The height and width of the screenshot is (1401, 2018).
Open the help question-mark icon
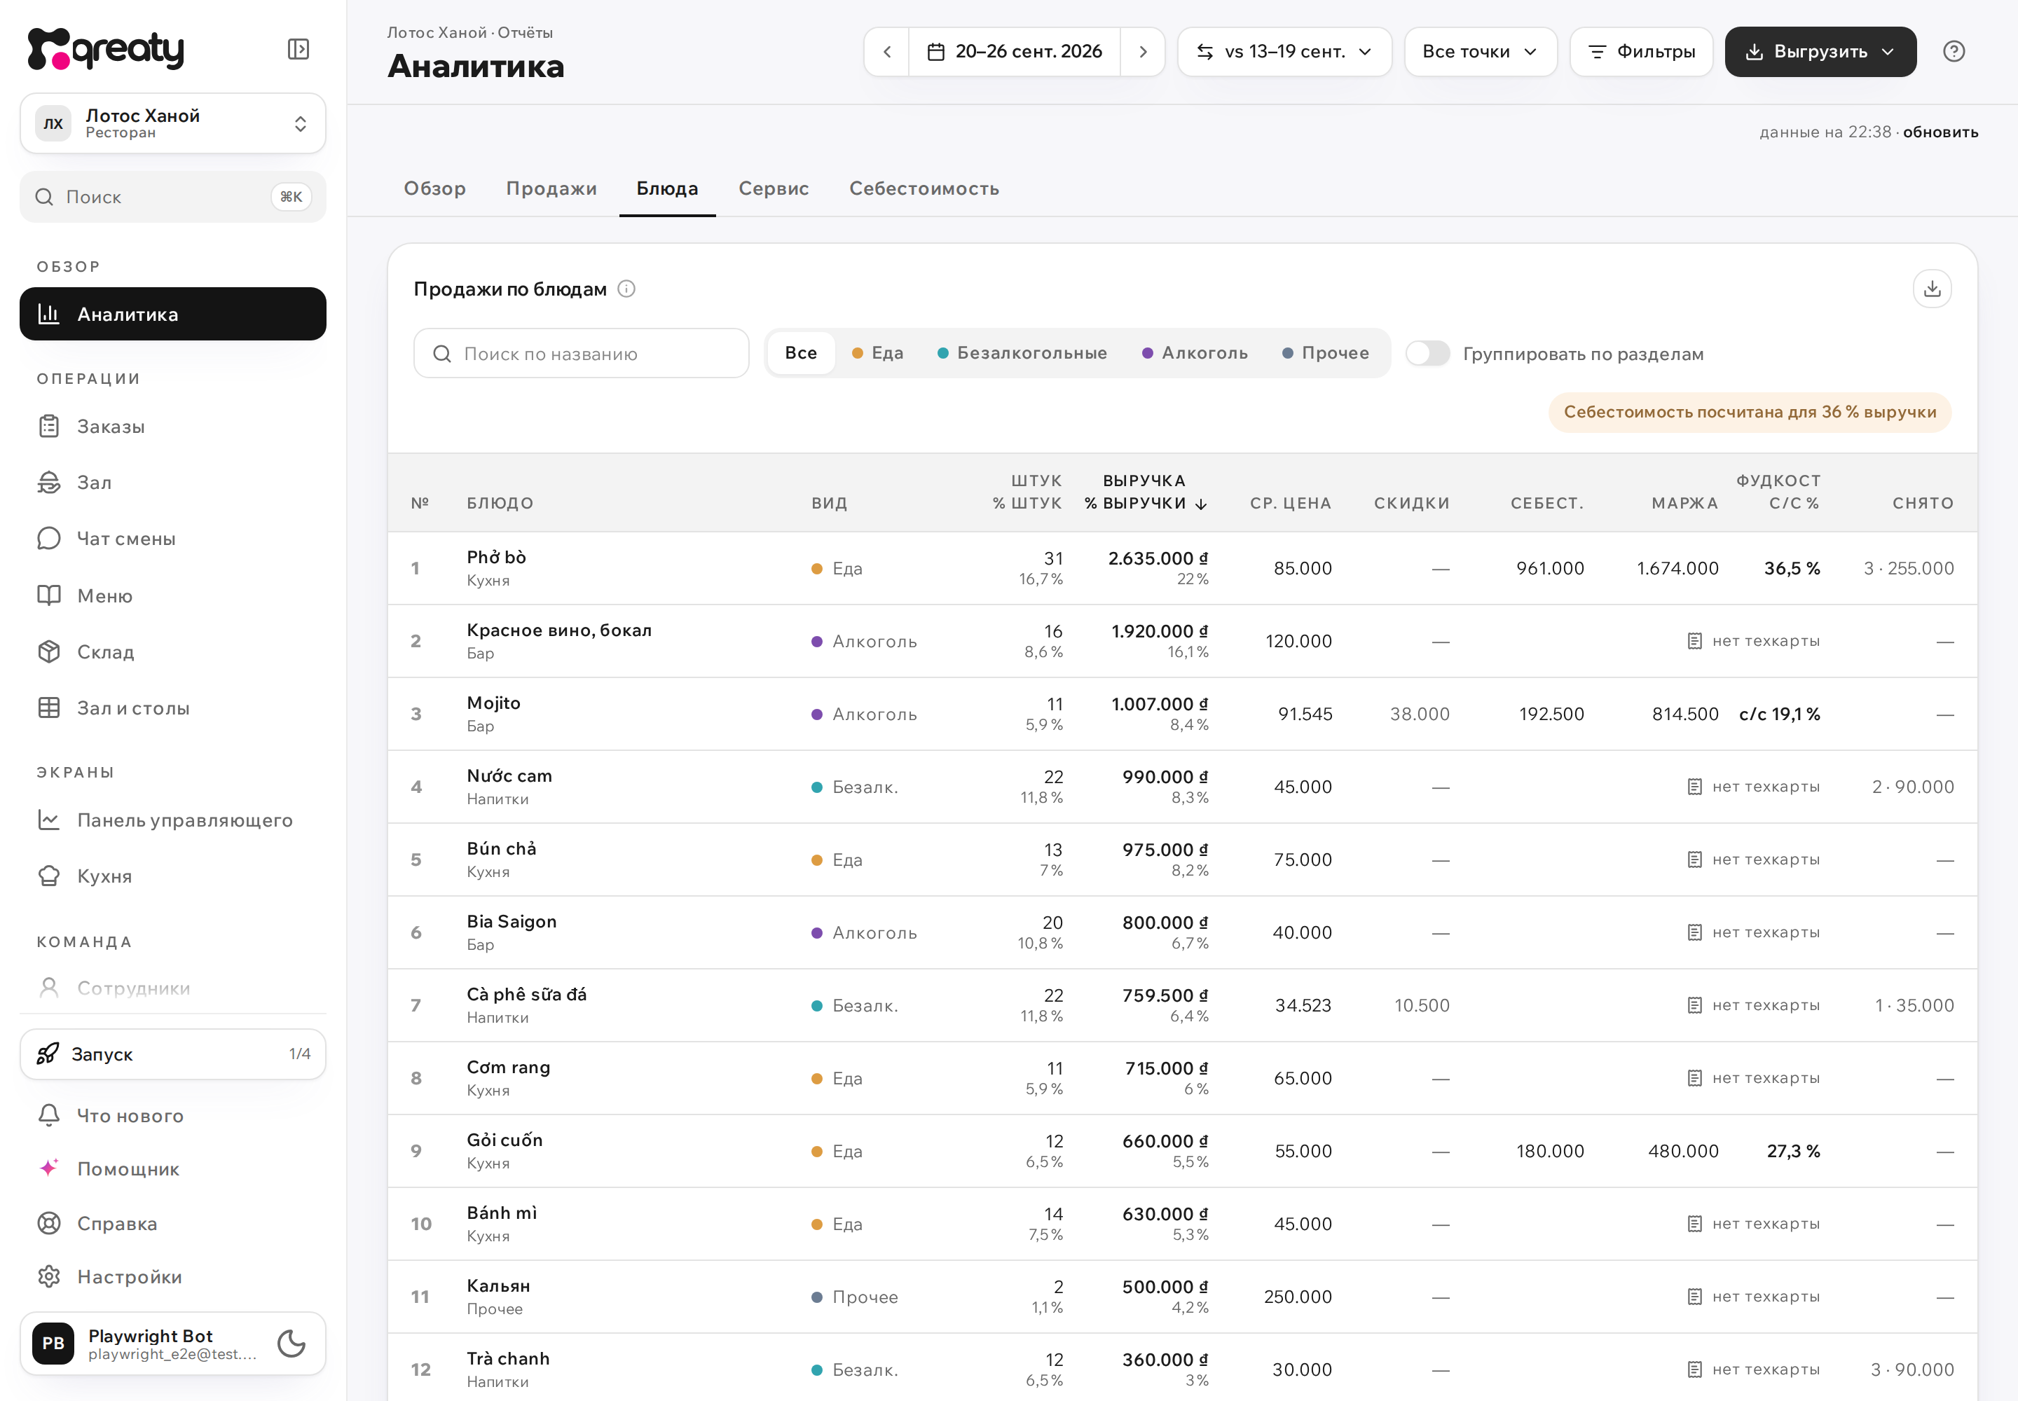point(1954,52)
